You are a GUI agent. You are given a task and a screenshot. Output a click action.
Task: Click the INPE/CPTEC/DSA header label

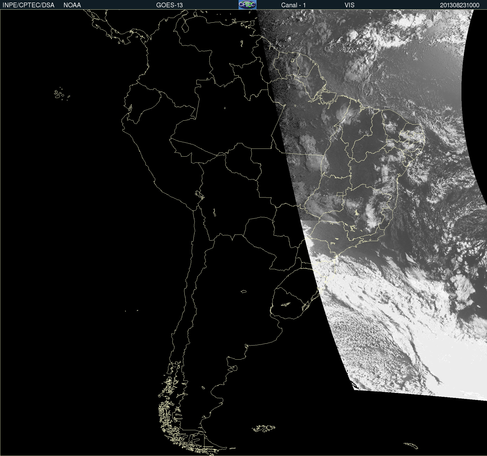tap(28, 5)
